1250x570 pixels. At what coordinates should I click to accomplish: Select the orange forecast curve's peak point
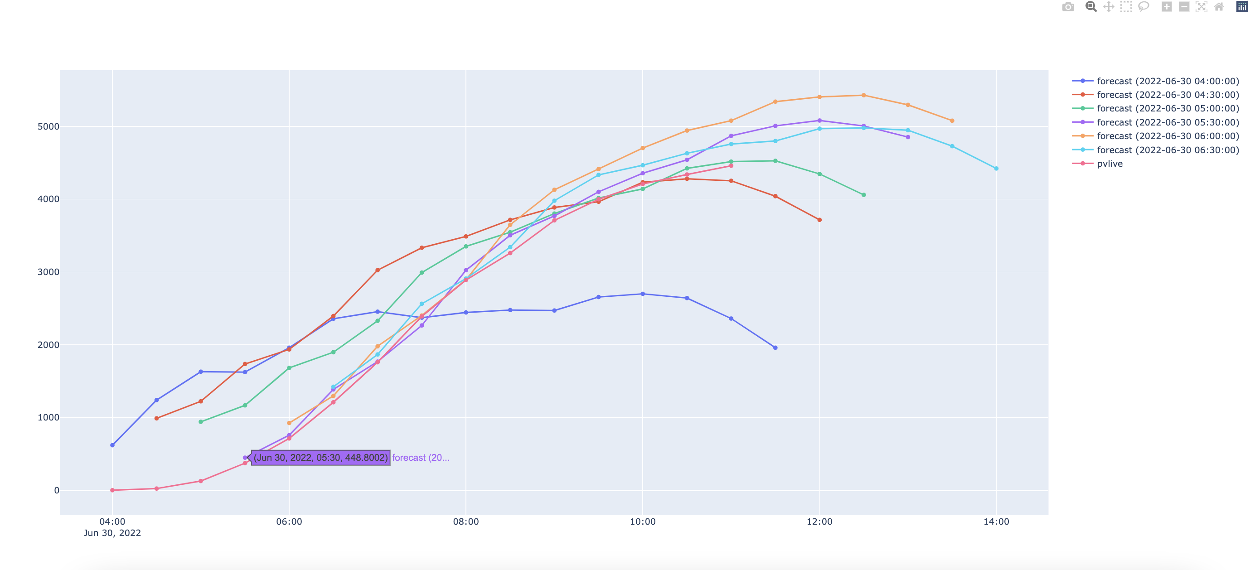click(x=863, y=96)
